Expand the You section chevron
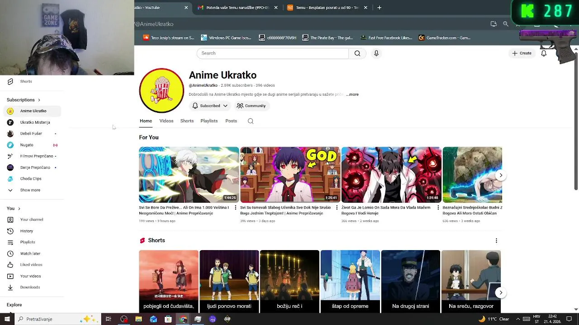 click(19, 209)
